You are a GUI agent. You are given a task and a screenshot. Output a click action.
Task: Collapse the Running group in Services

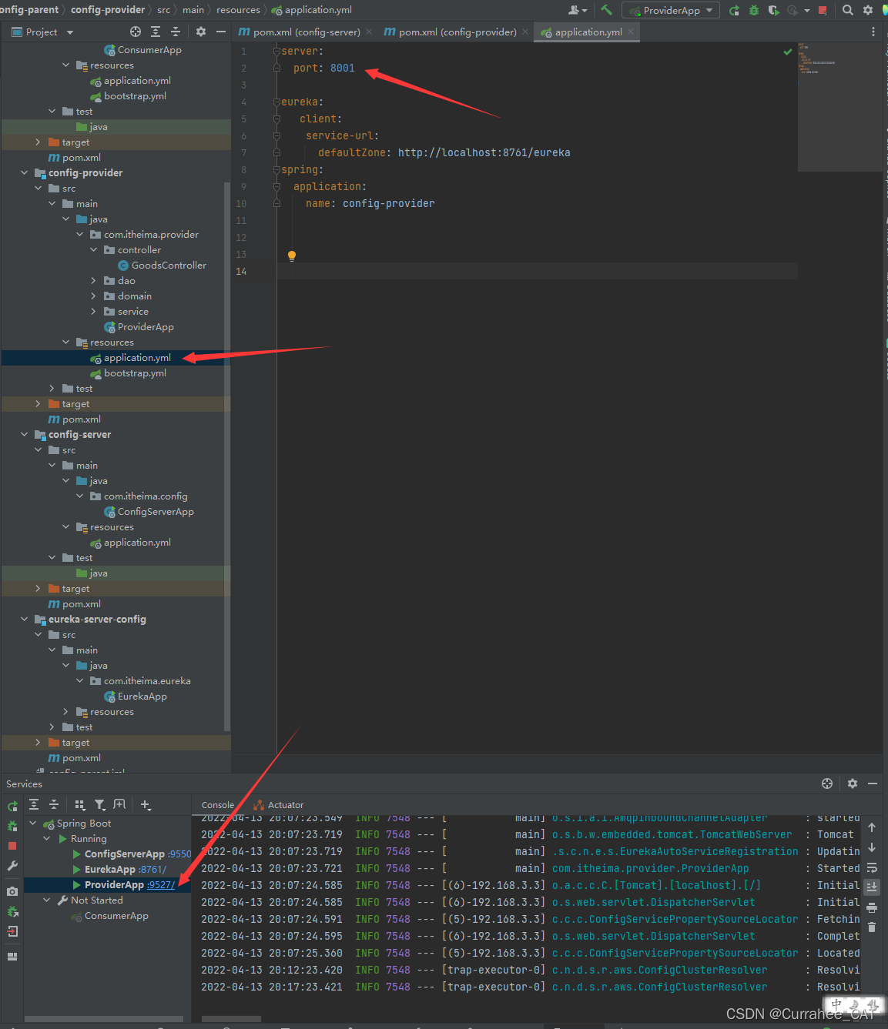[47, 839]
